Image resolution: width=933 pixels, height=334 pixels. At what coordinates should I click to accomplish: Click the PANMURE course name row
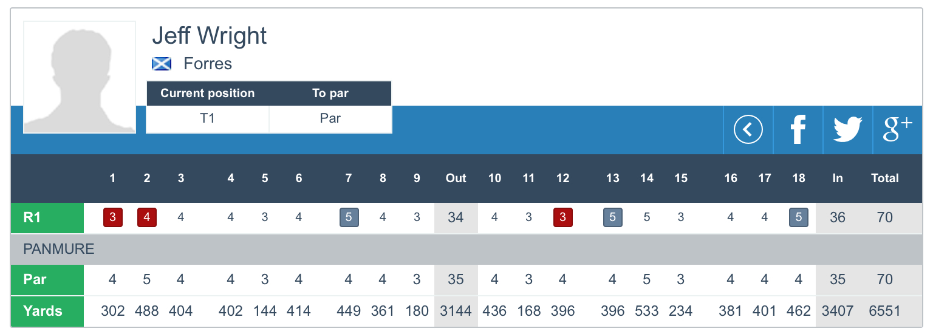[59, 249]
